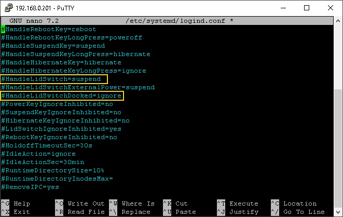Minimize the PuTTY window
The height and width of the screenshot is (217, 343).
click(x=284, y=8)
